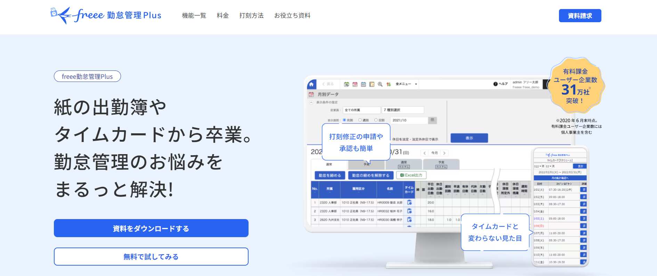Image resolution: width=657 pixels, height=276 pixels.
Task: Open the 全ての所属 dropdown
Action: [x=362, y=110]
